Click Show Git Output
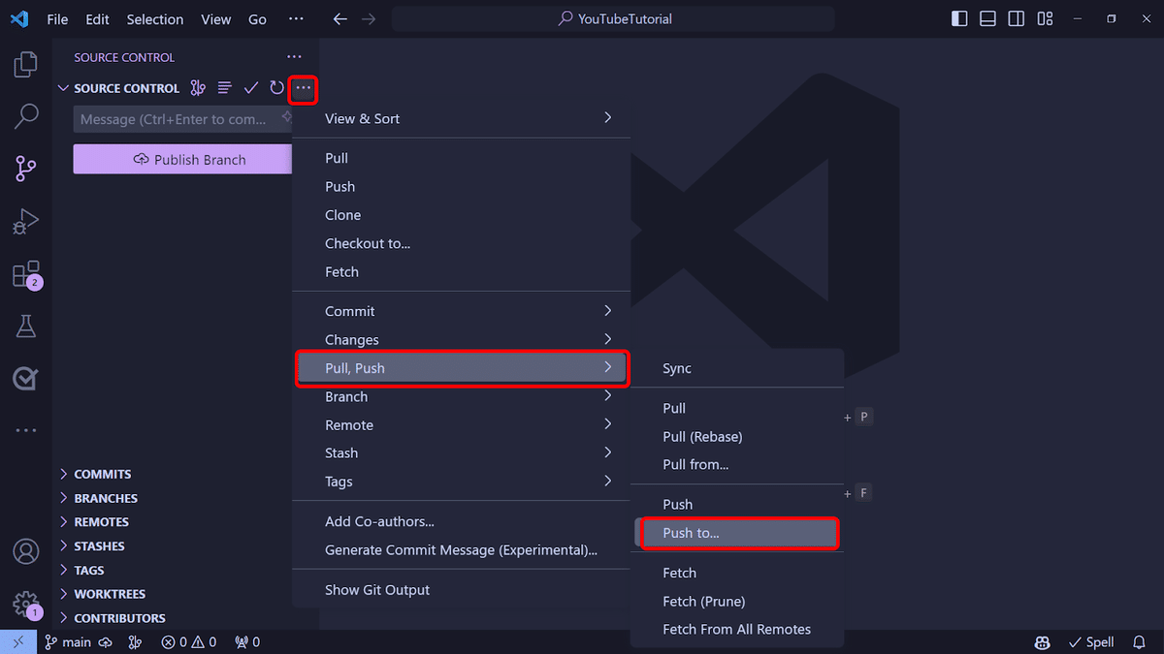This screenshot has height=654, width=1164. 375,589
